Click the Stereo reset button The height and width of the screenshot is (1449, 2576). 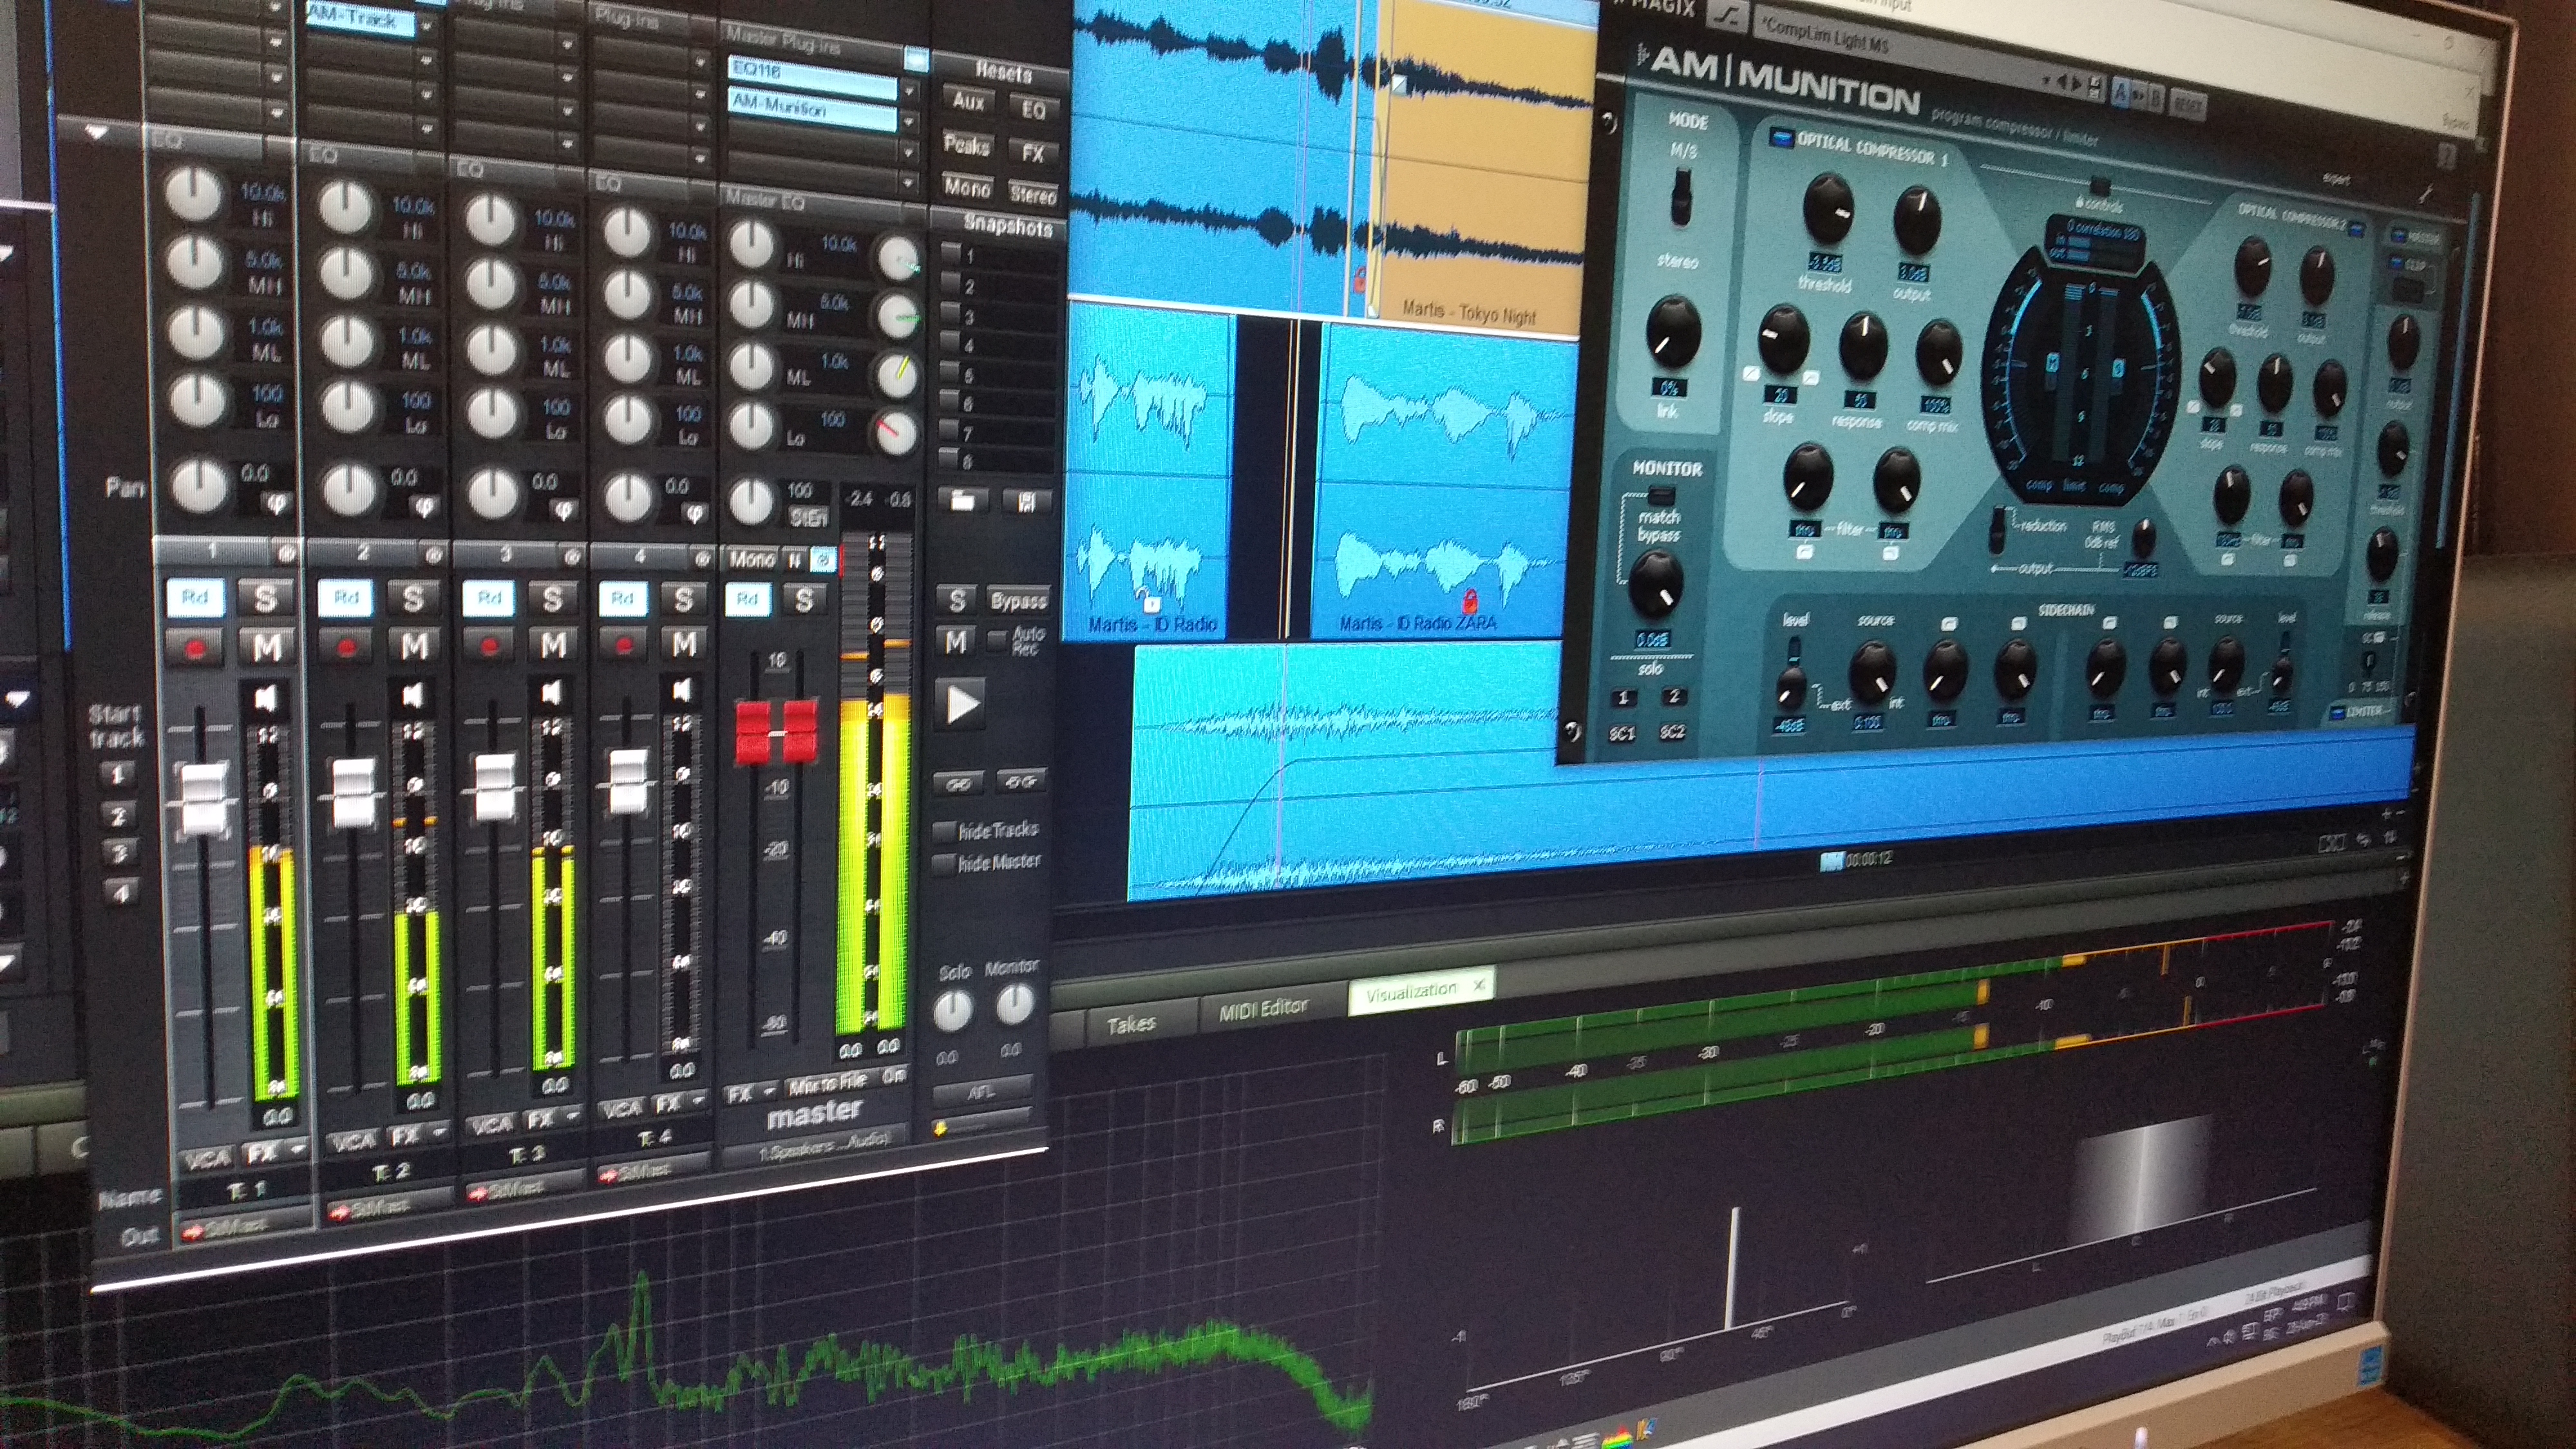[1032, 194]
